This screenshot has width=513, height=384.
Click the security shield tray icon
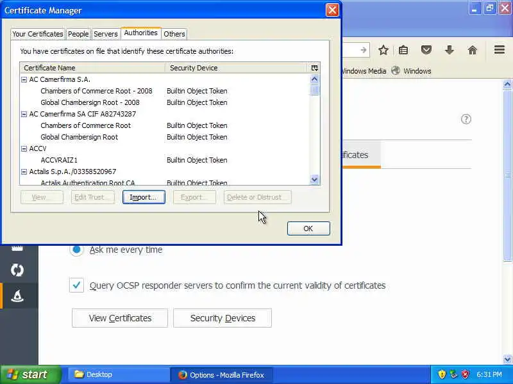point(442,374)
